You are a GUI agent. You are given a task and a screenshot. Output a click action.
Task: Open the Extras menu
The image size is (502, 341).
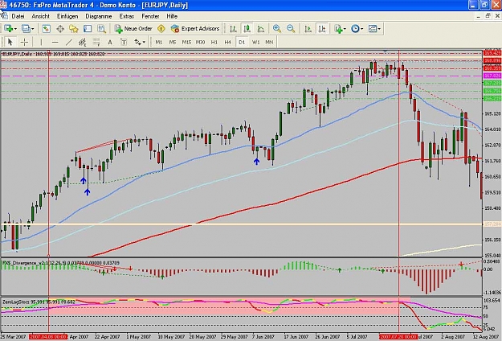127,16
